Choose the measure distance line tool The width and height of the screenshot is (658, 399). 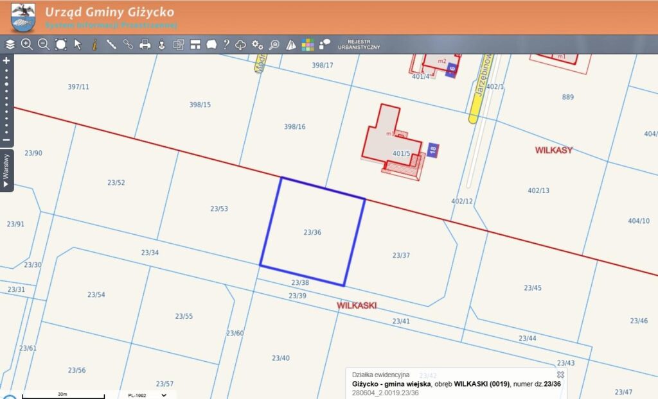(111, 44)
